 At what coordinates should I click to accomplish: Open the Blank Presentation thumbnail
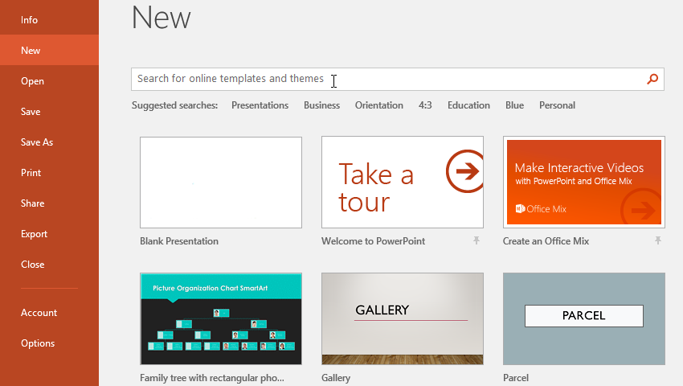(x=221, y=183)
